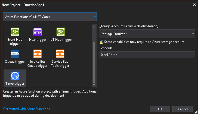Click the trigger list scrollbar thumb
Viewport: 198px width, 114px height.
[94, 62]
